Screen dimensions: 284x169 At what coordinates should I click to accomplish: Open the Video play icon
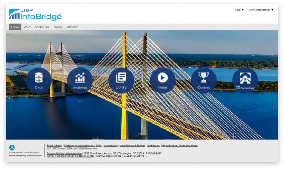tap(162, 80)
